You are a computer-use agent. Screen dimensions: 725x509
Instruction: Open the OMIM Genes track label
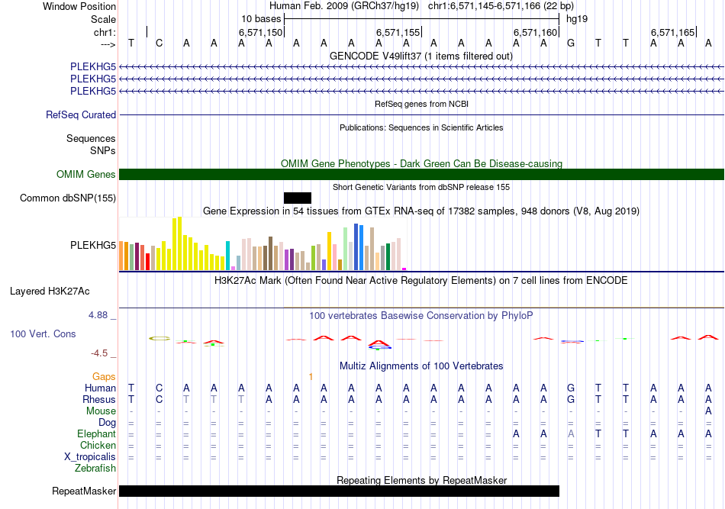(86, 174)
